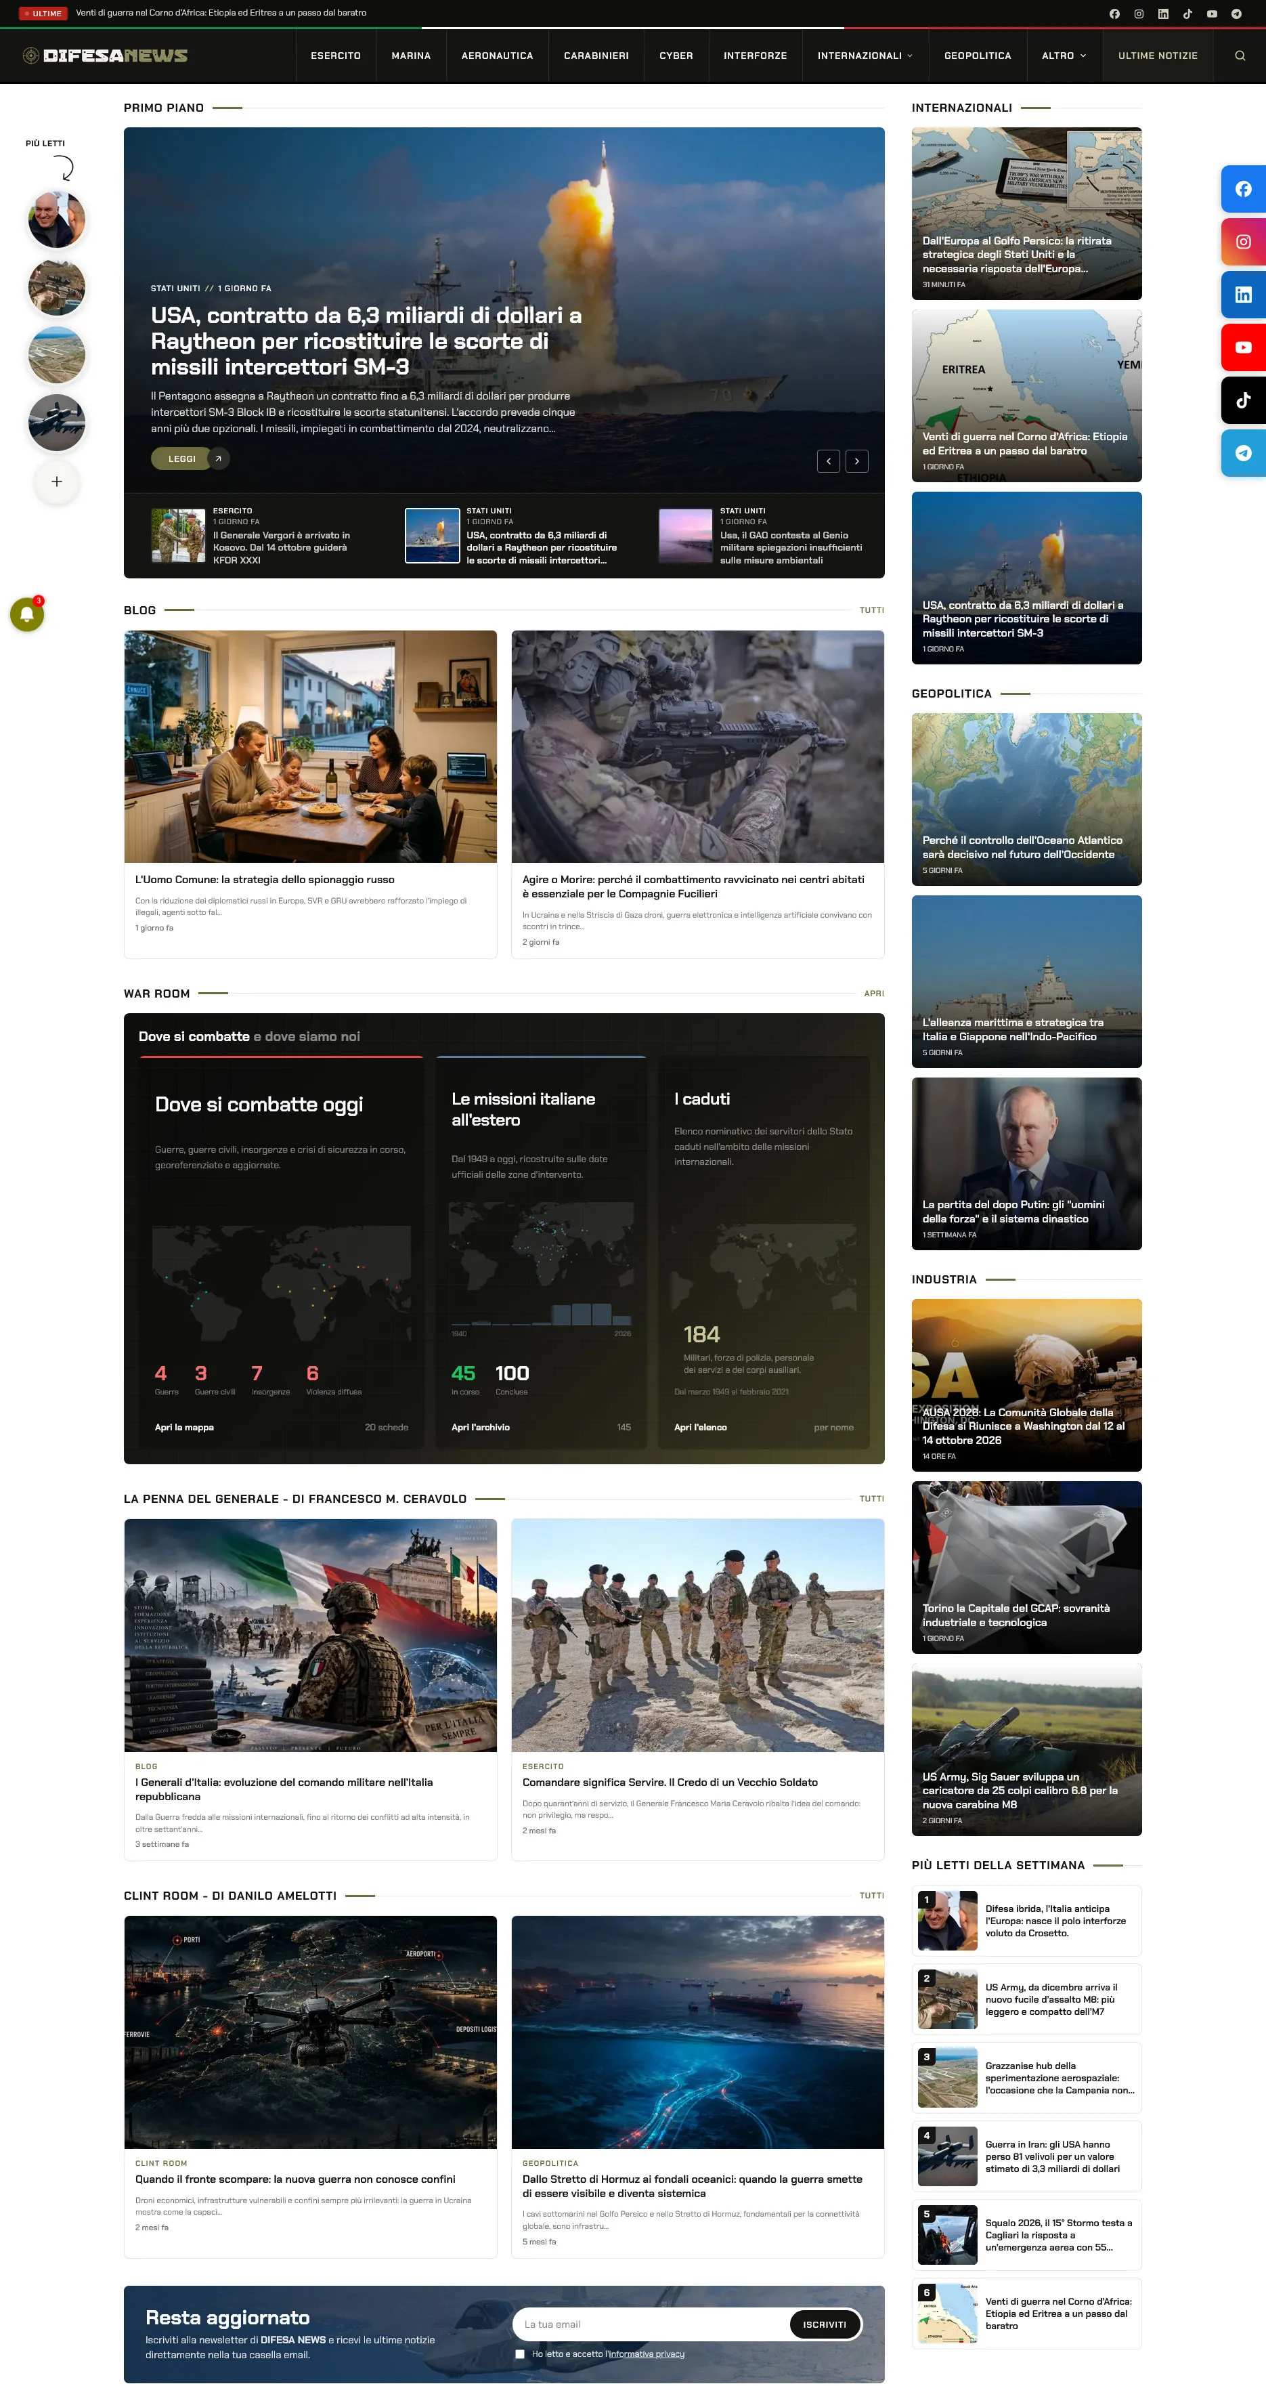Open number 1 most-read article Difesa ibrida
Screen dimensions: 1266x2386
[1026, 1921]
